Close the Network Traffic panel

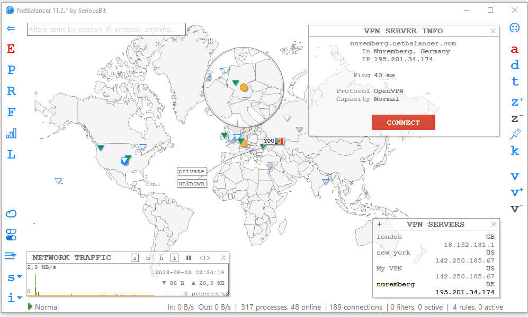[x=223, y=258]
